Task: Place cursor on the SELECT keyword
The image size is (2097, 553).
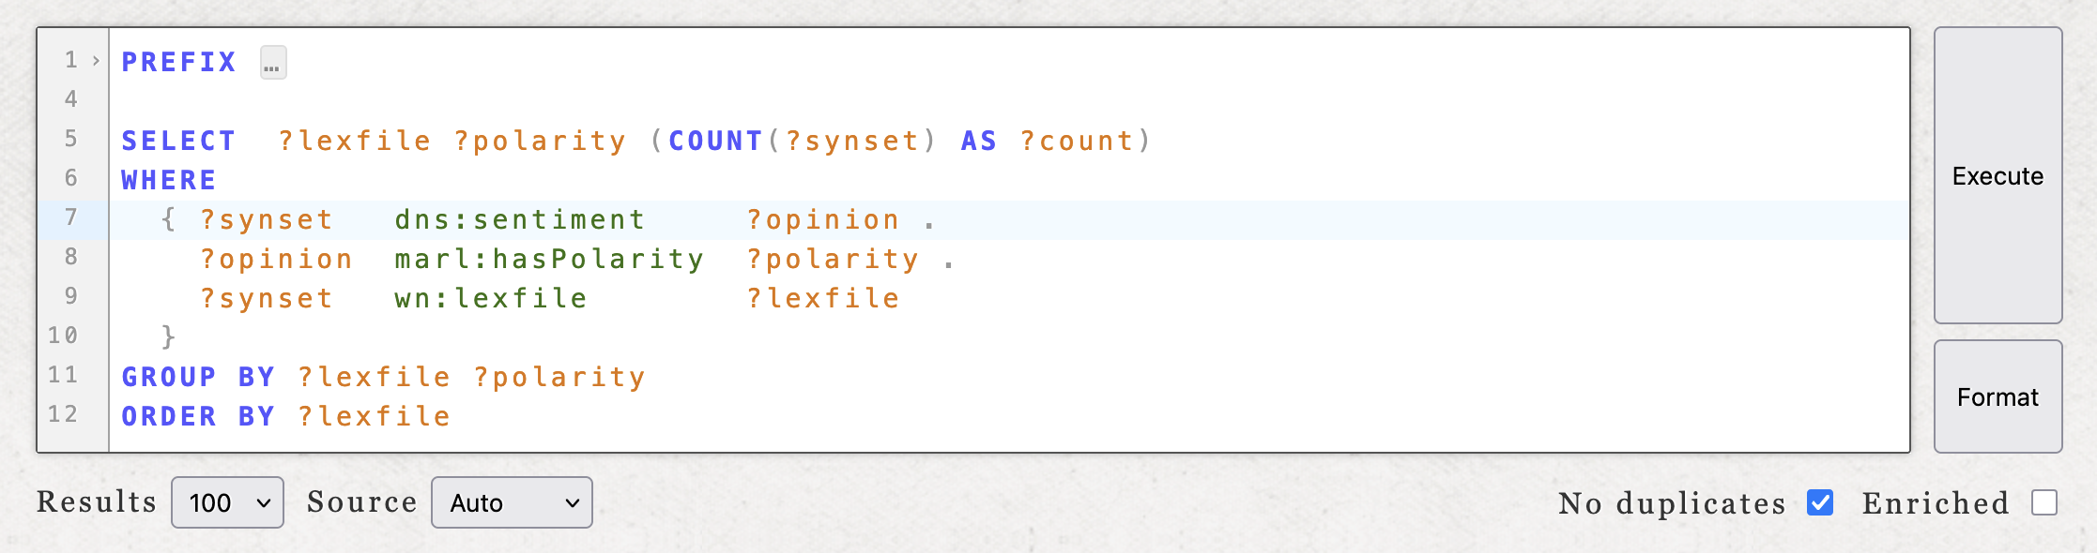Action: tap(178, 141)
